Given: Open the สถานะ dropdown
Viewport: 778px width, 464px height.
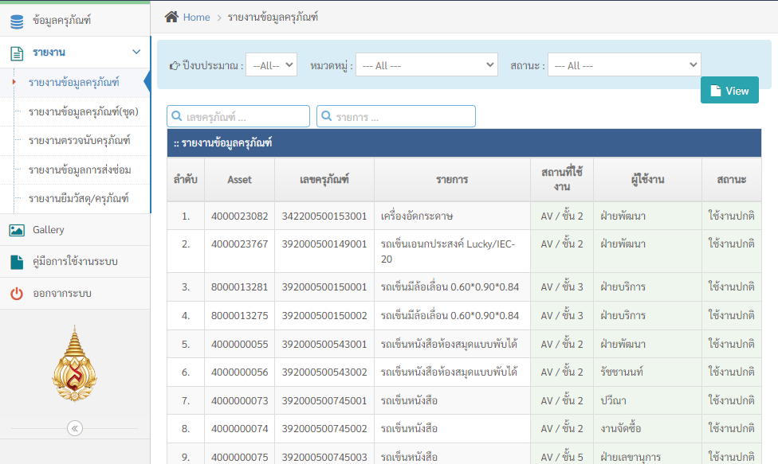Looking at the screenshot, I should [x=624, y=65].
